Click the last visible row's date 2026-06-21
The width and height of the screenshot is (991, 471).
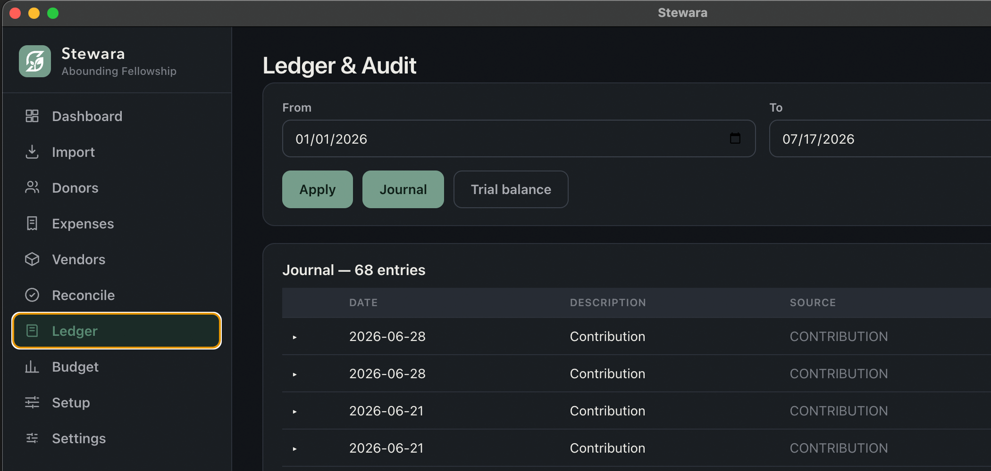pyautogui.click(x=386, y=448)
